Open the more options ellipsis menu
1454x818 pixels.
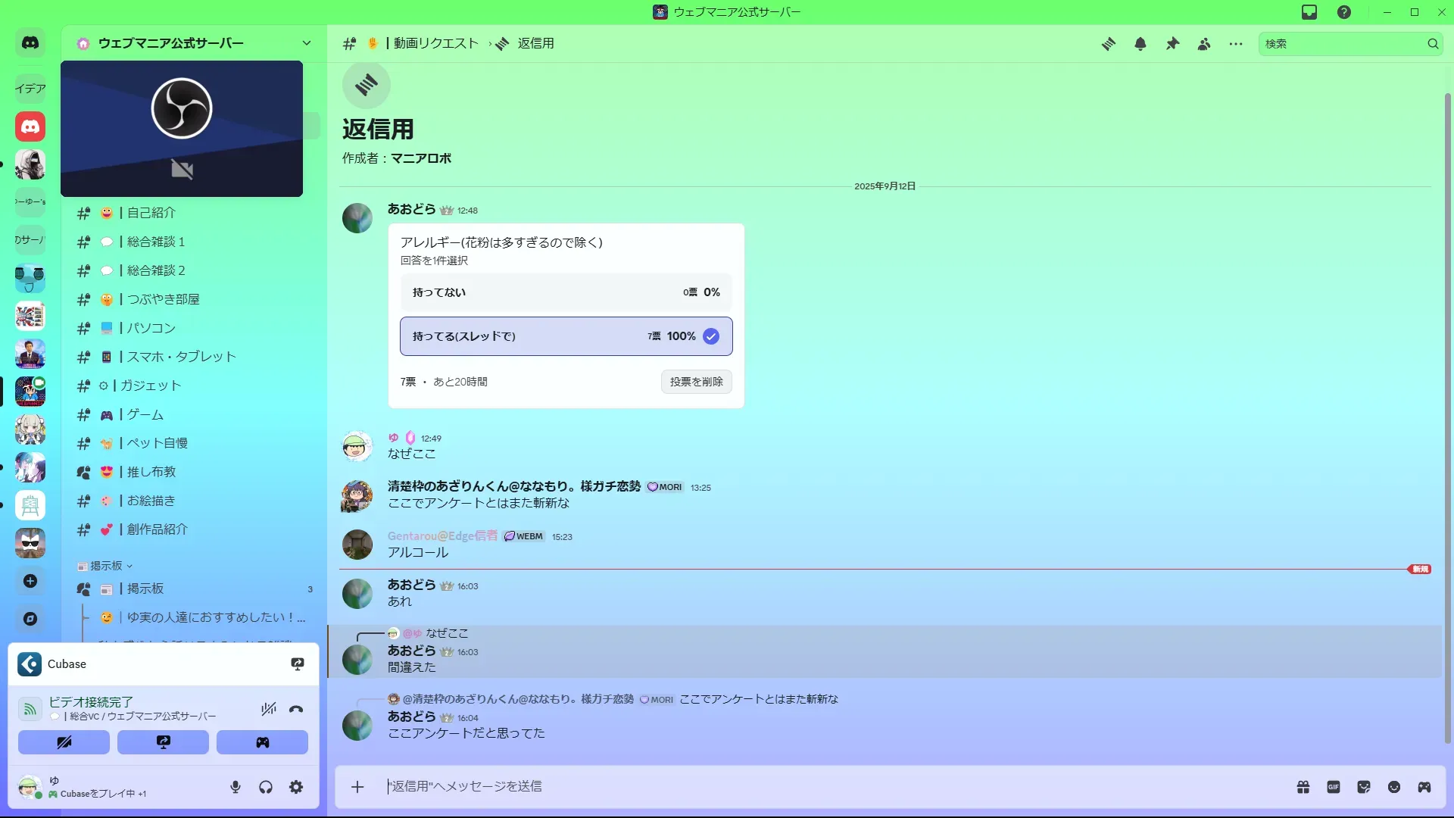point(1236,44)
